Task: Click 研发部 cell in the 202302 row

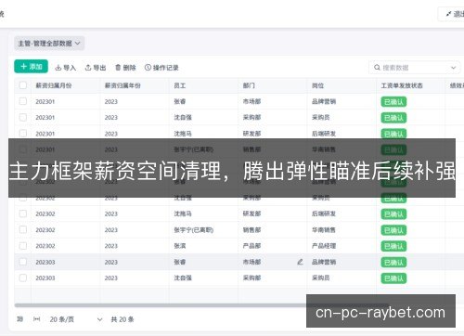Action: 251,213
